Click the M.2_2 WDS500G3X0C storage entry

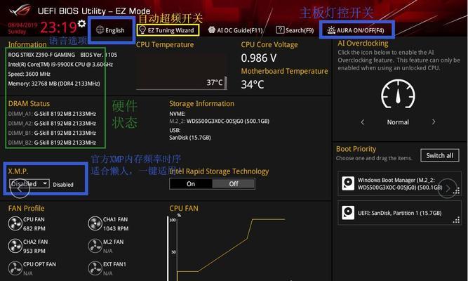pos(220,121)
